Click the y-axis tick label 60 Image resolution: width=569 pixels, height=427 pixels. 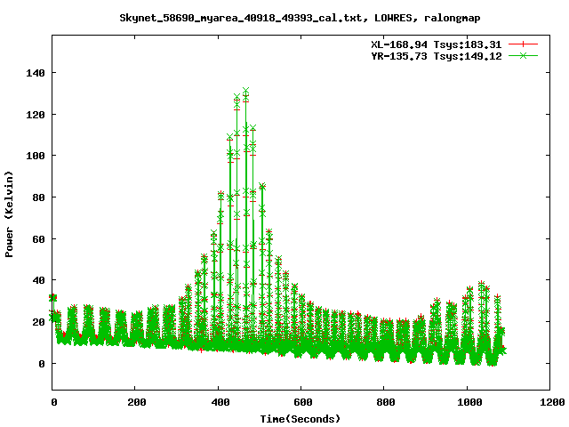point(38,239)
